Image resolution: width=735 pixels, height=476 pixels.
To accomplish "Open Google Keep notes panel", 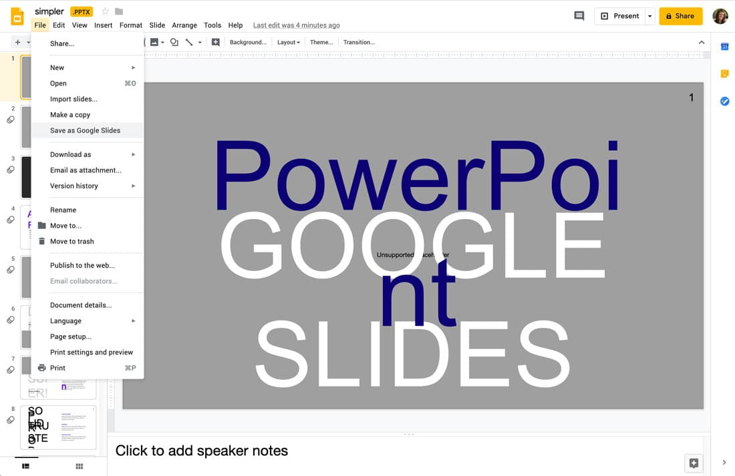I will click(x=724, y=74).
